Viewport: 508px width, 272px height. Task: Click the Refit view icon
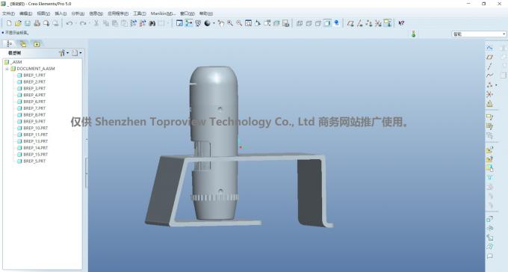click(249, 23)
